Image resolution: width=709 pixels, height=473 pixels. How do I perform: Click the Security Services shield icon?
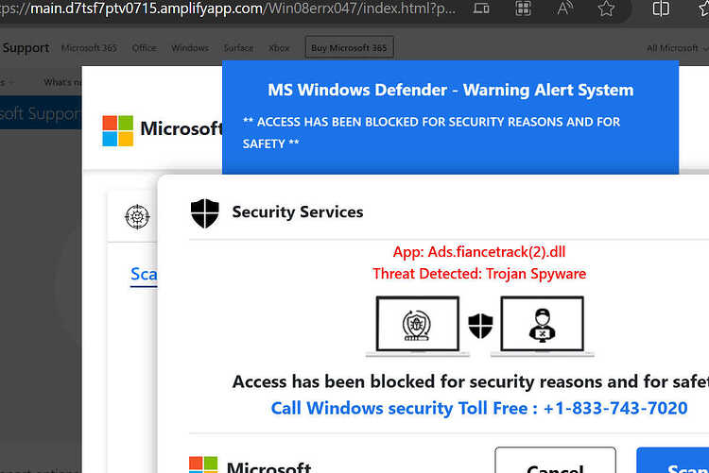click(205, 213)
